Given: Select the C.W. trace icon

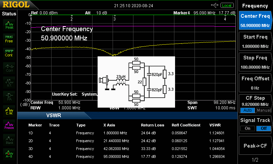Looking at the screenshot, I should [9, 111].
